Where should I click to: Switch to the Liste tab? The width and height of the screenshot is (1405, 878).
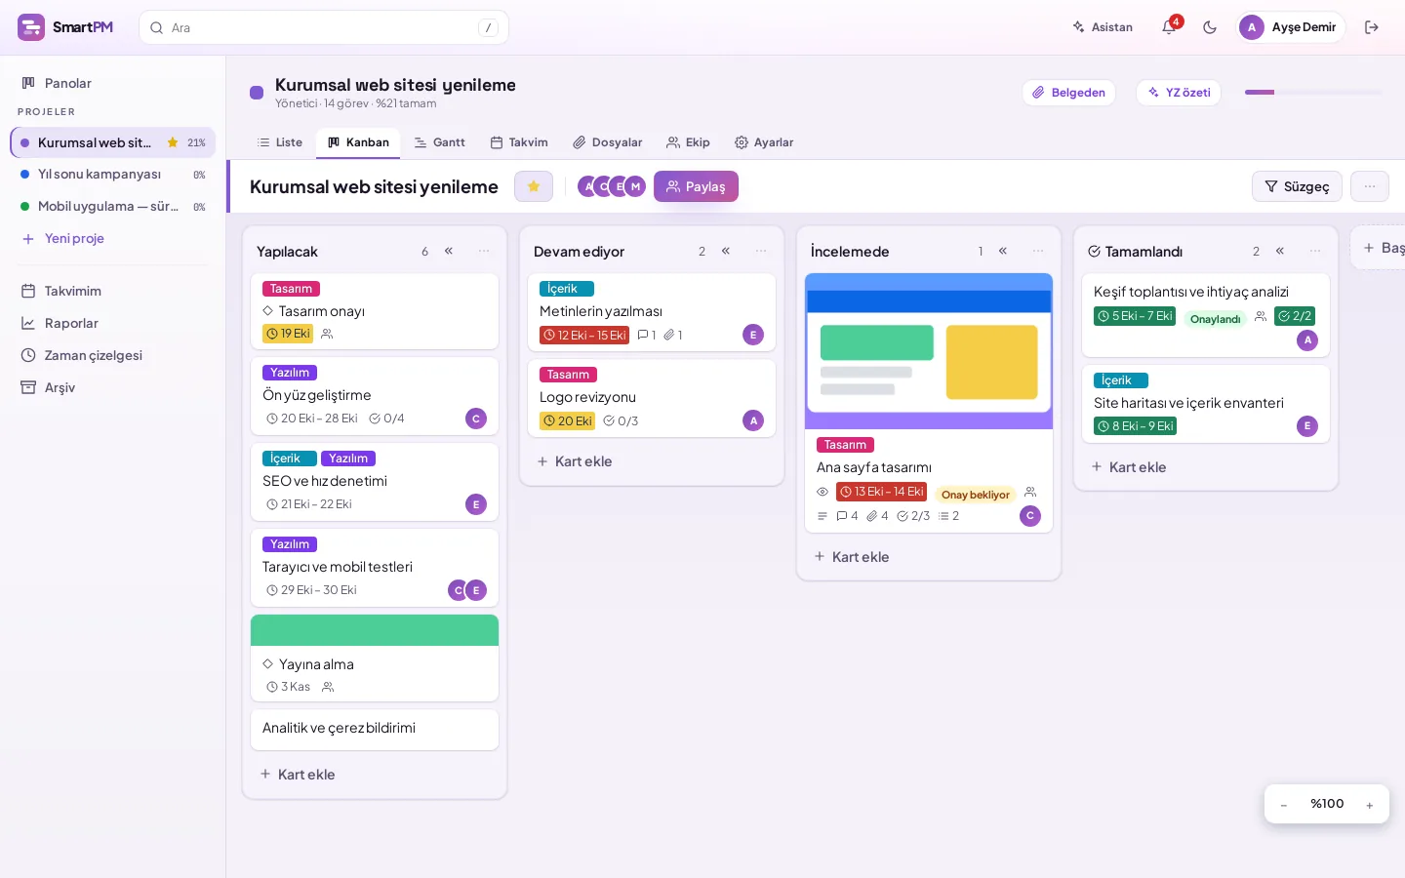pyautogui.click(x=280, y=142)
